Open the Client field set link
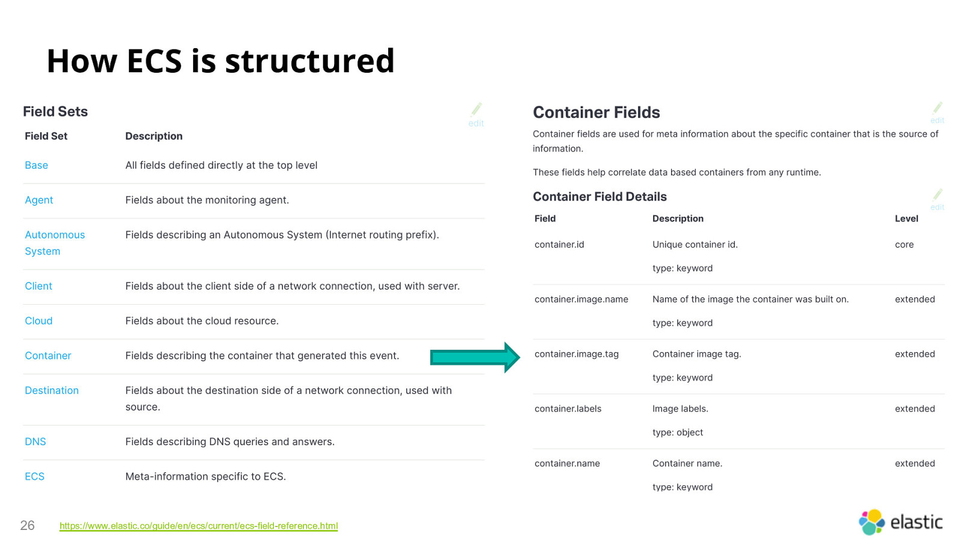The height and width of the screenshot is (542, 963). (39, 286)
